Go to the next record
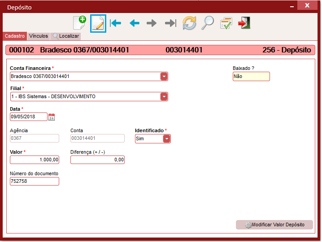Viewport: 322px width, 242px height. coord(152,23)
